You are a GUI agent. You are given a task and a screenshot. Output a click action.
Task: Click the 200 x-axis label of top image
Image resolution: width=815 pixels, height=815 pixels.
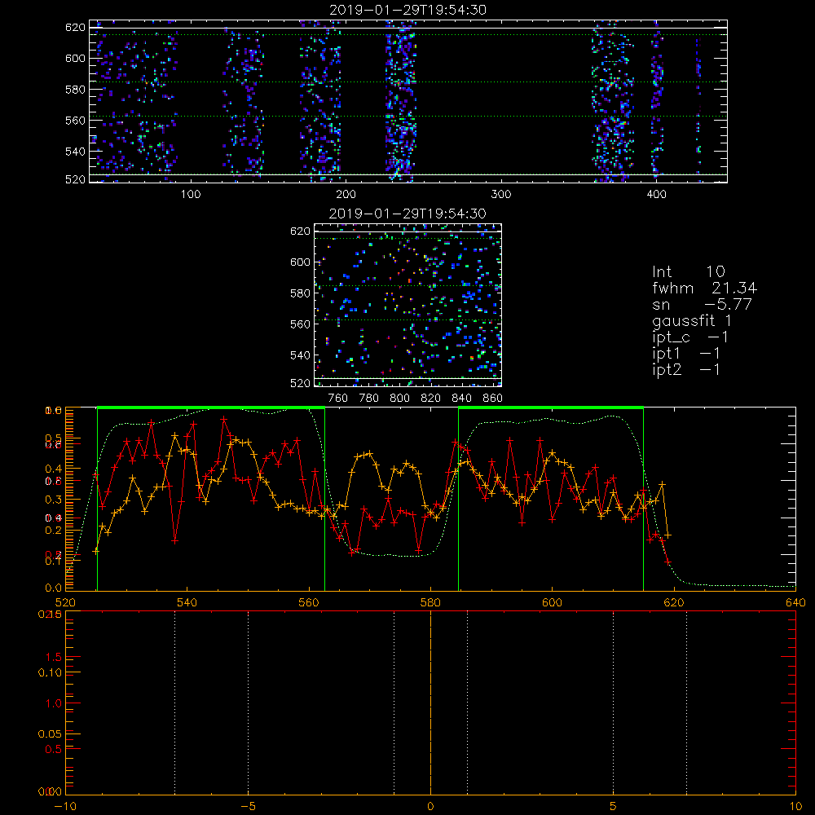pyautogui.click(x=346, y=195)
